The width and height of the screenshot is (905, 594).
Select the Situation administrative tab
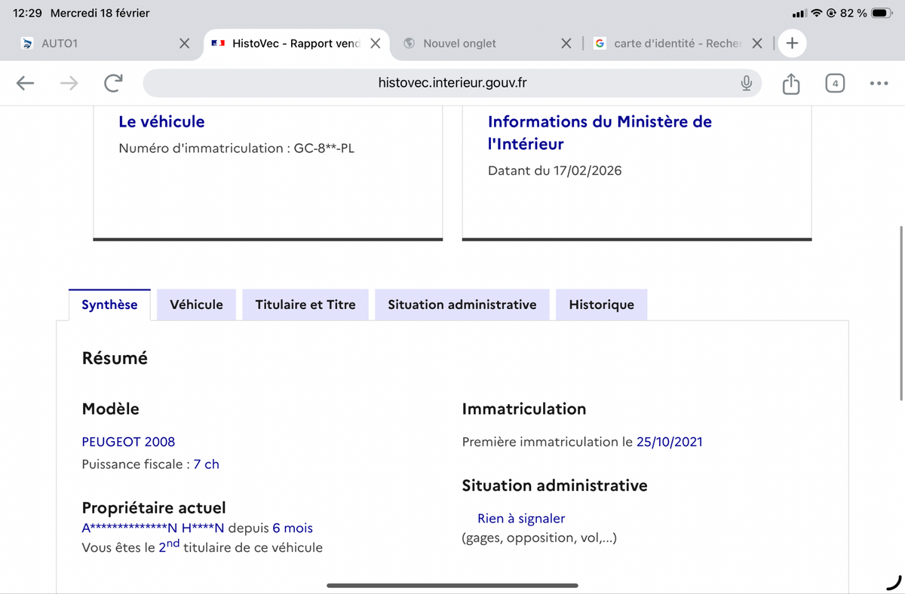tap(462, 305)
